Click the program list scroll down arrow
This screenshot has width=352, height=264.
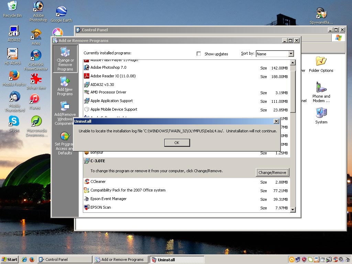293,209
